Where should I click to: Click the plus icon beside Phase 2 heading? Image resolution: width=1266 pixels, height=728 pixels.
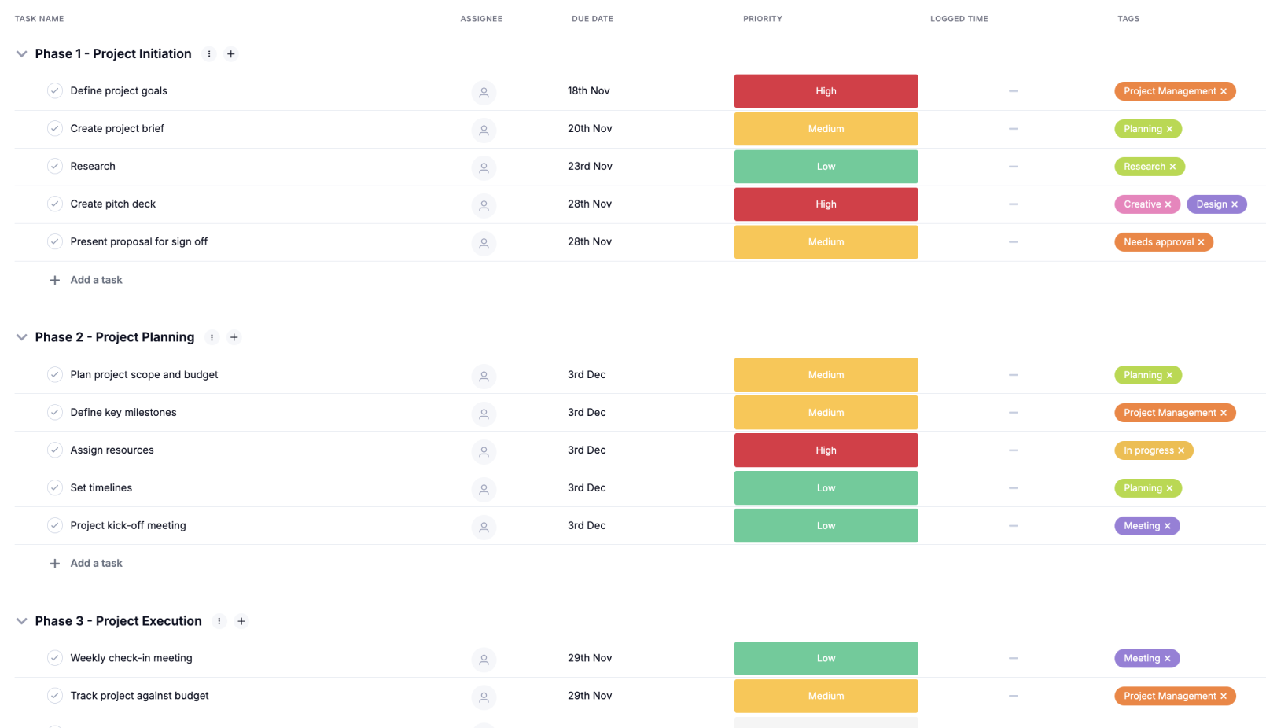[x=234, y=337]
